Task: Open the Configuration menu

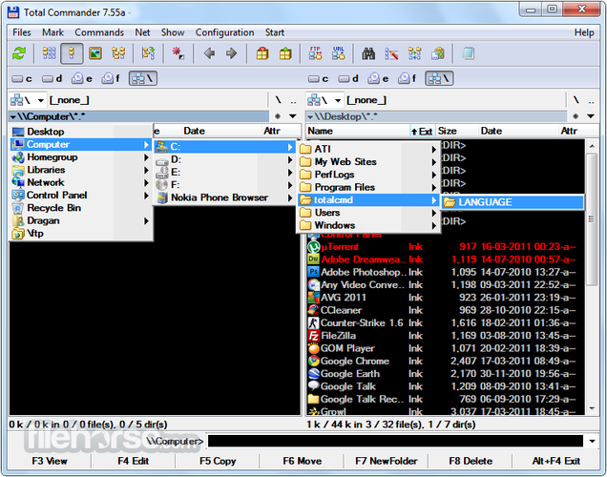Action: [224, 32]
